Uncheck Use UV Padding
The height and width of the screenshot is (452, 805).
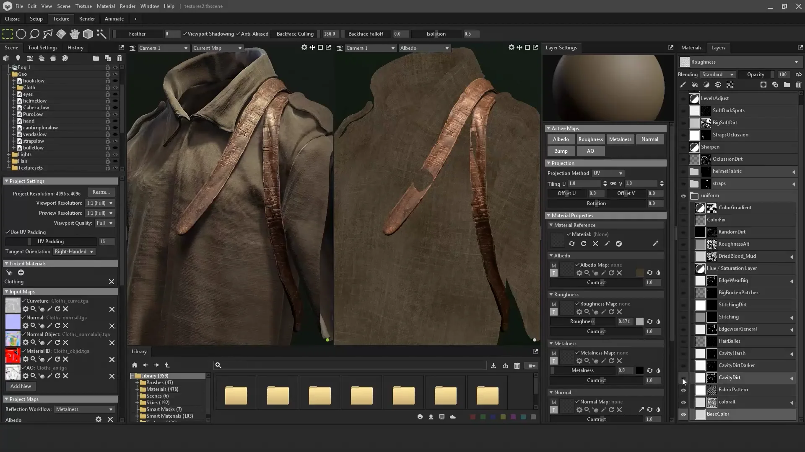click(x=8, y=232)
